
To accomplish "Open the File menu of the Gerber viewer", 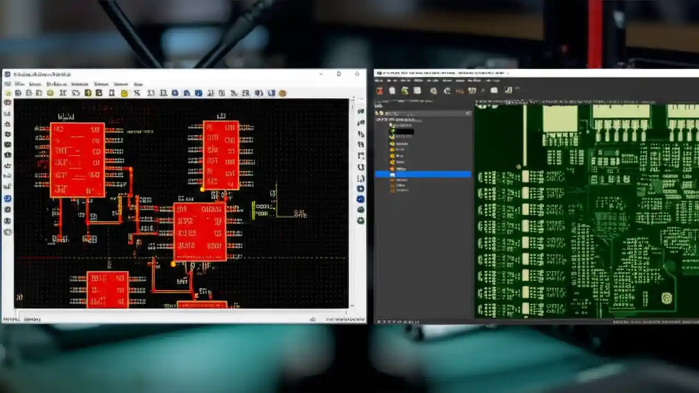I will click(378, 81).
